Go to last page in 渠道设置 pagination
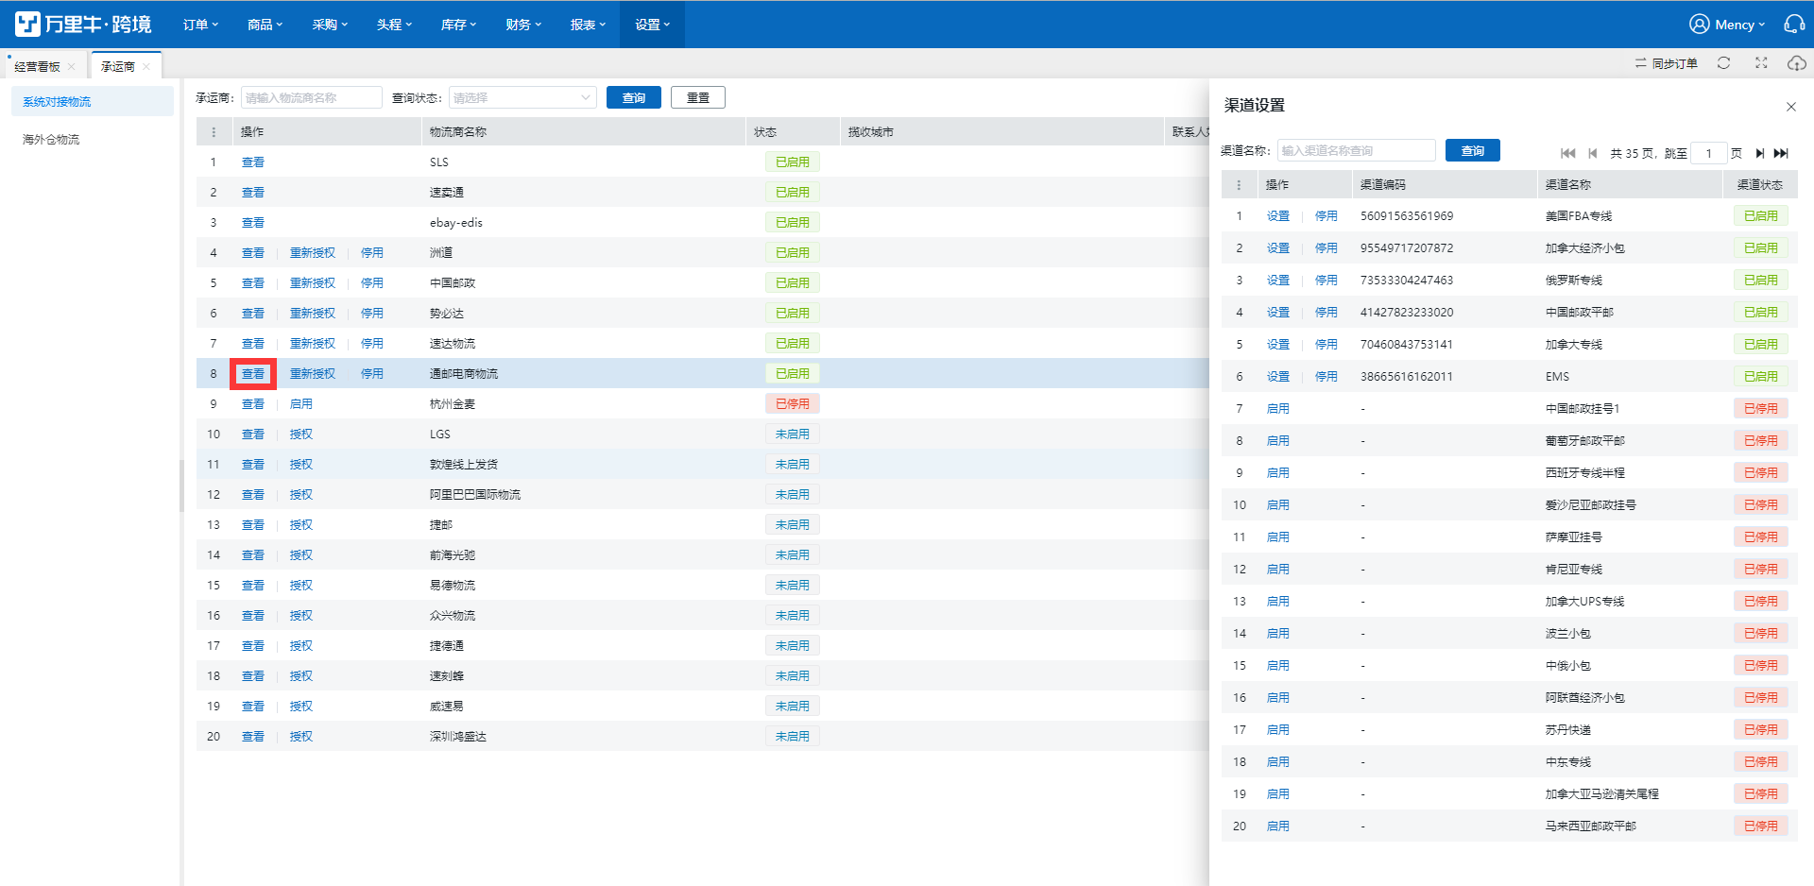Viewport: 1814px width, 886px height. click(1781, 153)
